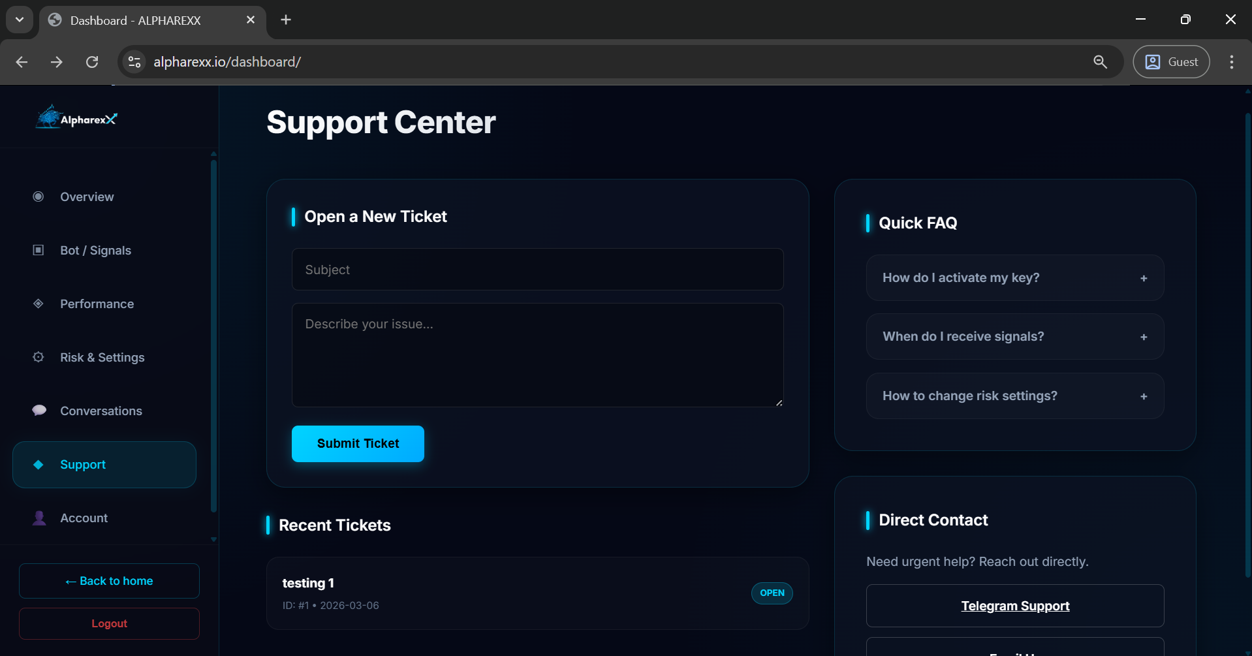Click the Overview radio-dot icon in sidebar
Image resolution: width=1252 pixels, height=656 pixels.
39,196
